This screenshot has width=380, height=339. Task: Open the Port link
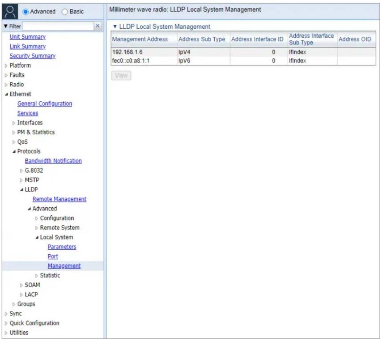coord(53,256)
